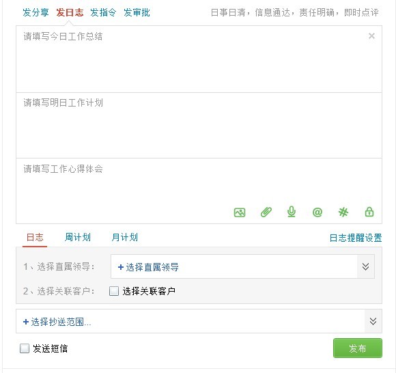The height and width of the screenshot is (373, 396).
Task: Select the 月计划 tab
Action: (124, 237)
